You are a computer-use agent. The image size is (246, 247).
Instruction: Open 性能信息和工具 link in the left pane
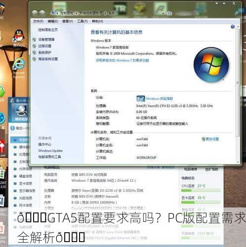[x=49, y=157]
